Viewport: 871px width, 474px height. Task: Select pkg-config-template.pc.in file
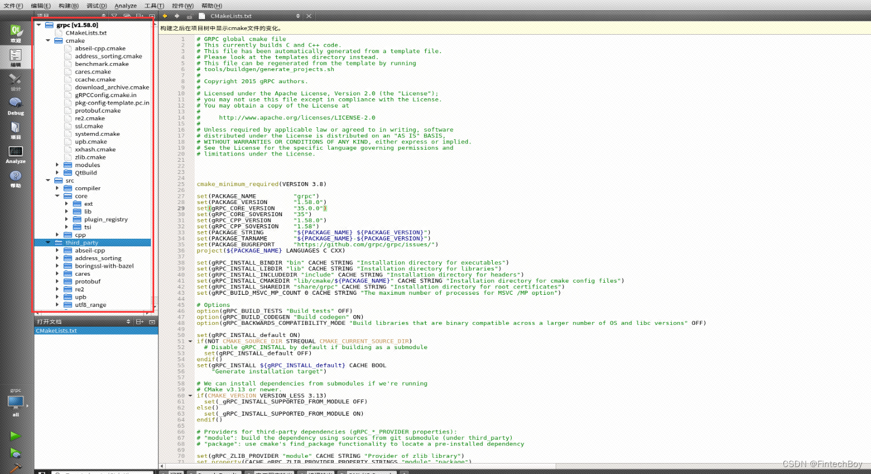tap(112, 103)
